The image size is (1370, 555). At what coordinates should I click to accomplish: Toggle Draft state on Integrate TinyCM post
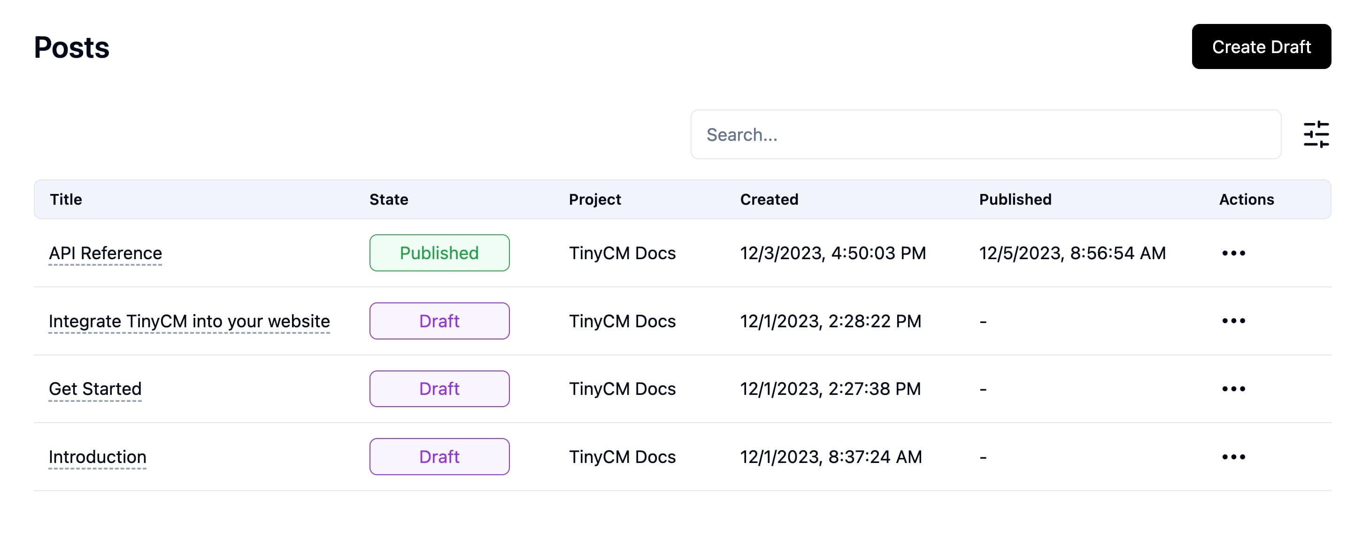pyautogui.click(x=439, y=320)
